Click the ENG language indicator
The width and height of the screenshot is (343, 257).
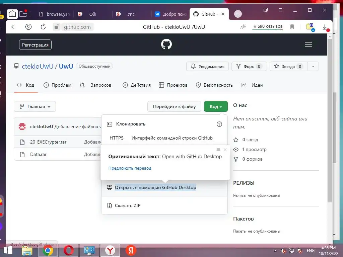click(311, 251)
